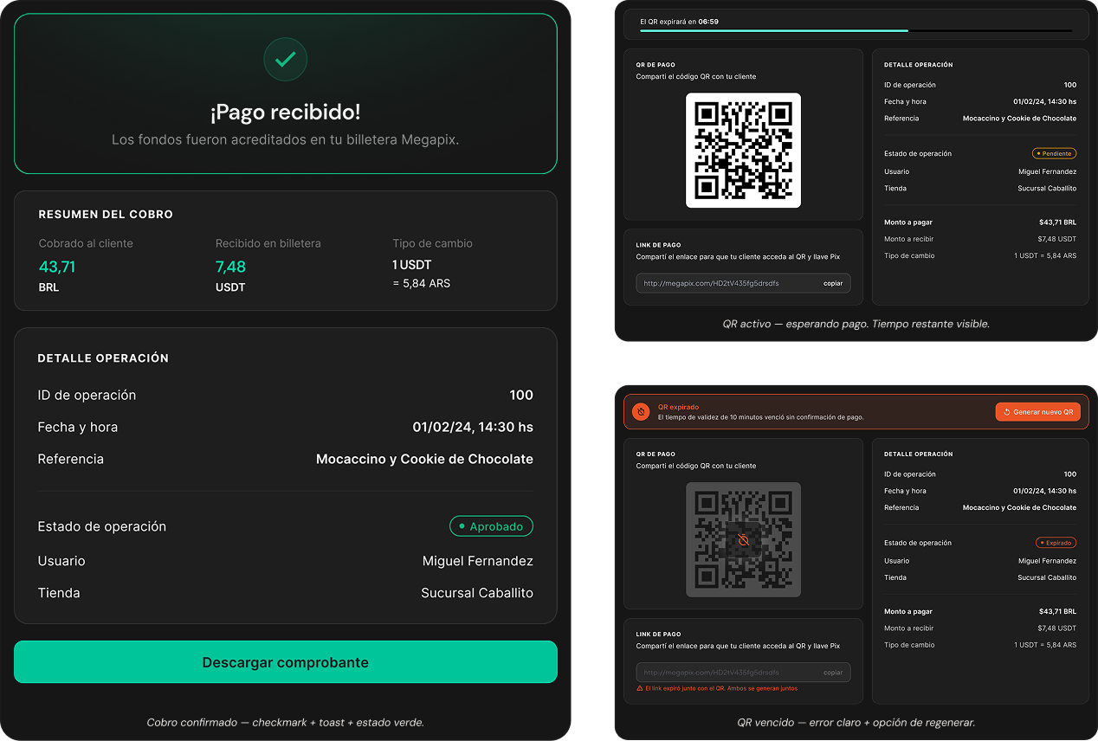The width and height of the screenshot is (1098, 741).
Task: Click the greyed link field in the expired QR panel
Action: pos(743,673)
